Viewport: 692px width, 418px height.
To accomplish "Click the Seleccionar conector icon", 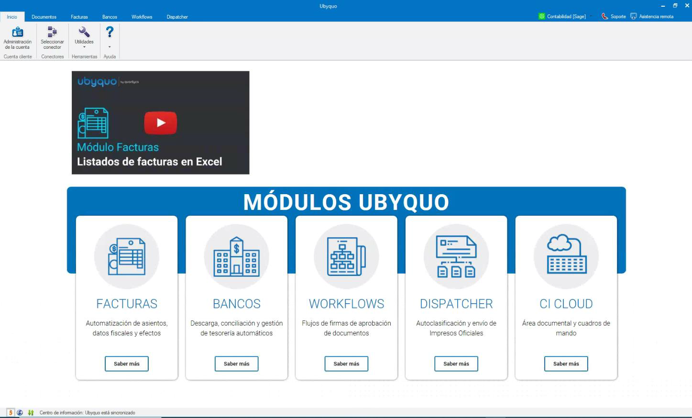I will pos(52,32).
